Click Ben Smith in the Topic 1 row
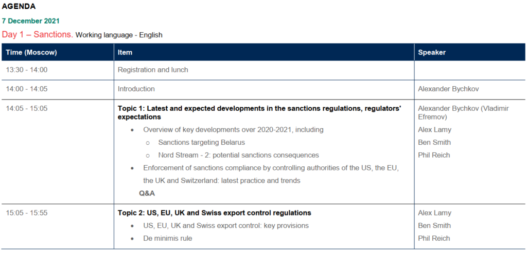This screenshot has width=527, height=253. click(x=434, y=143)
